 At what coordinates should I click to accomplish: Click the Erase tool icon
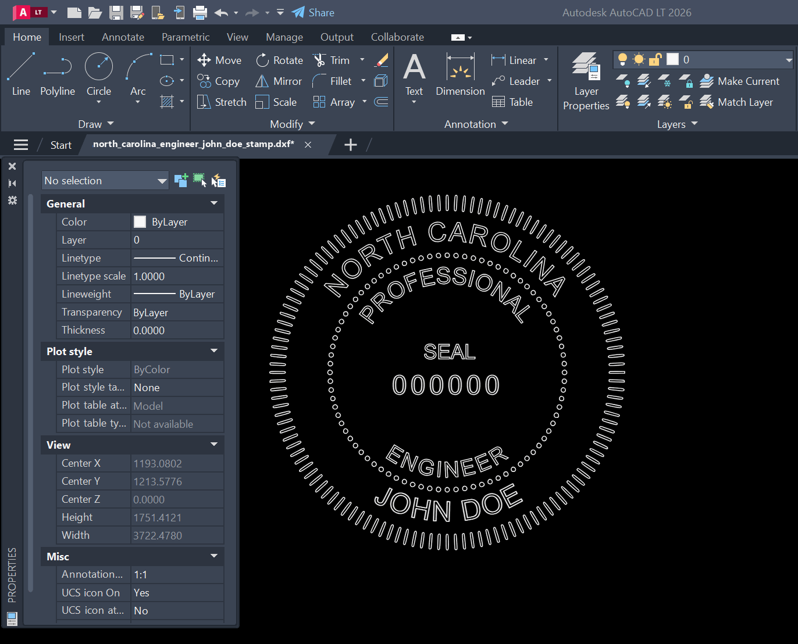[x=382, y=60]
